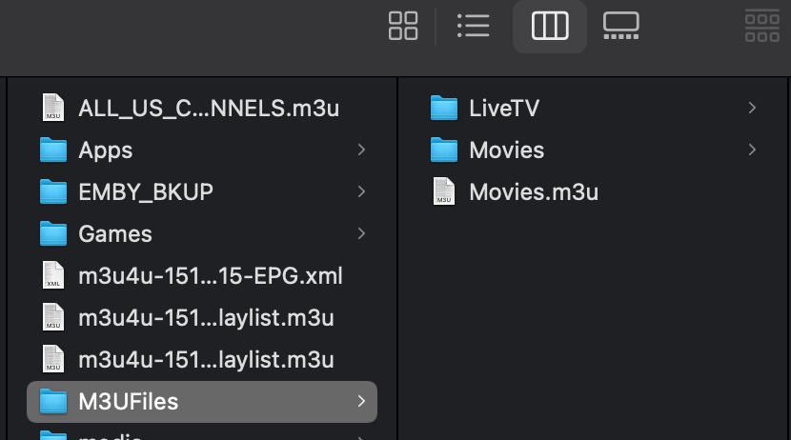Select first m3u4u playlist.m3u file

click(x=202, y=317)
